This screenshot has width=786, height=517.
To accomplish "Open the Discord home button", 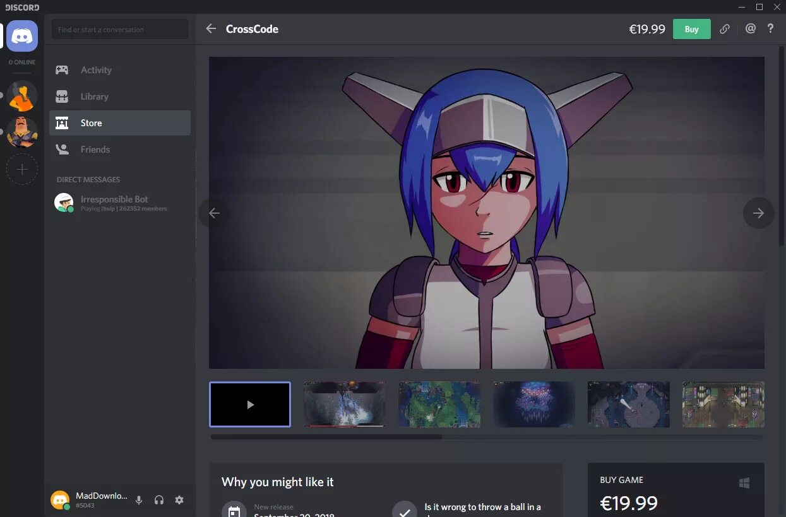I will pos(22,36).
